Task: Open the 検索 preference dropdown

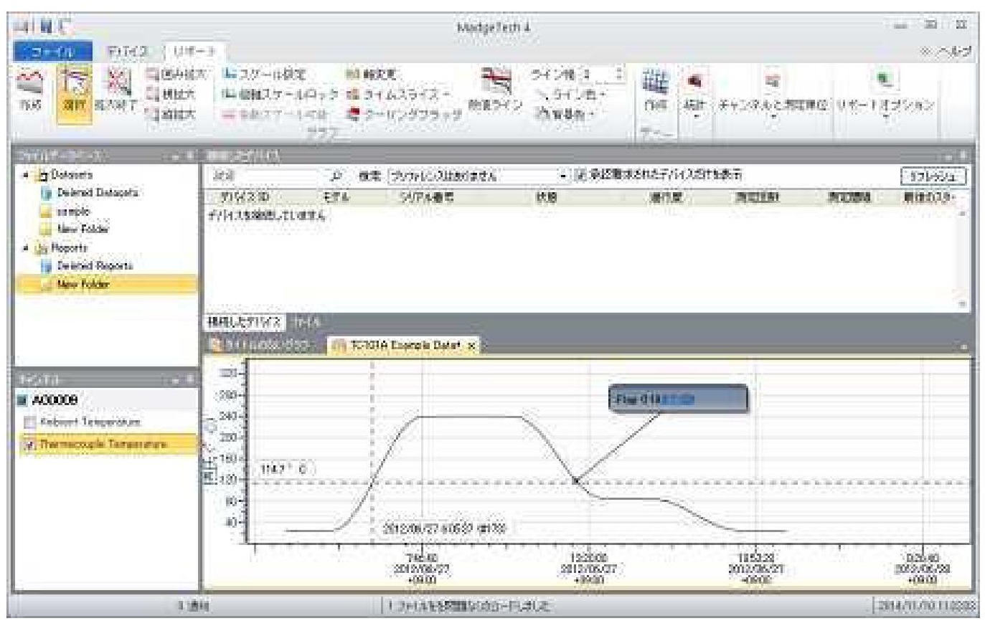Action: (562, 176)
